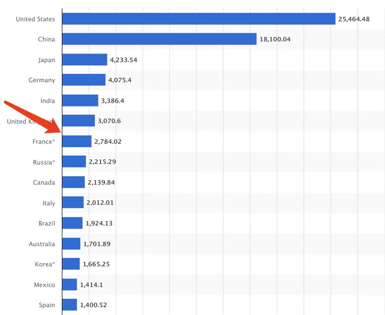
Task: Click the Italy value label 2,012.01
Action: pyautogui.click(x=100, y=203)
